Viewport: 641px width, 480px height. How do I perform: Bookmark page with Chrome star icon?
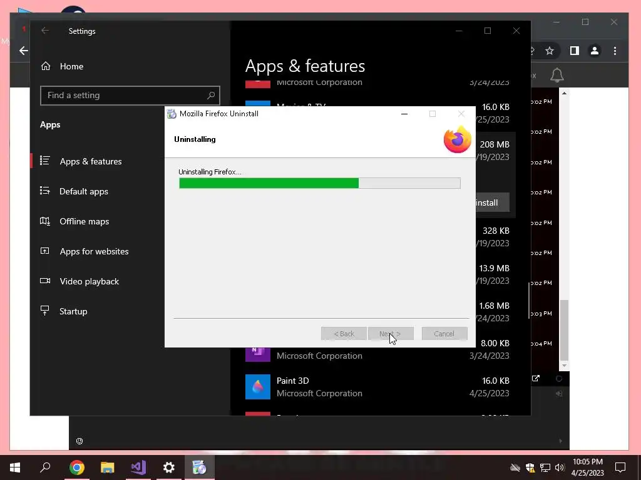pyautogui.click(x=550, y=51)
